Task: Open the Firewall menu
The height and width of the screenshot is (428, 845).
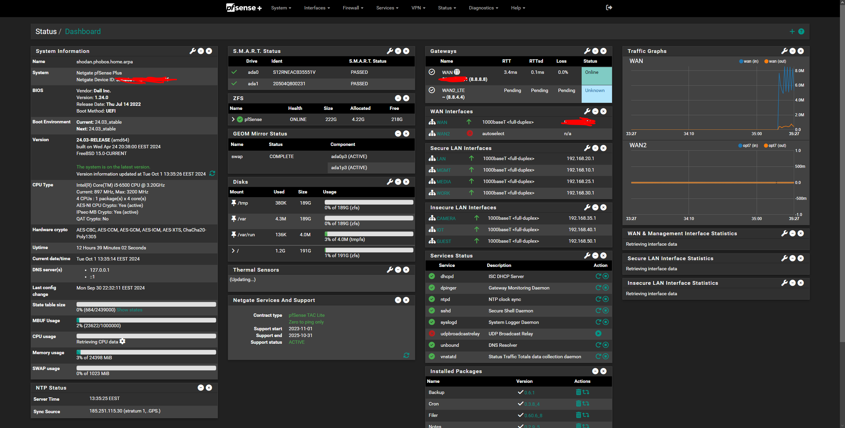Action: [x=353, y=8]
